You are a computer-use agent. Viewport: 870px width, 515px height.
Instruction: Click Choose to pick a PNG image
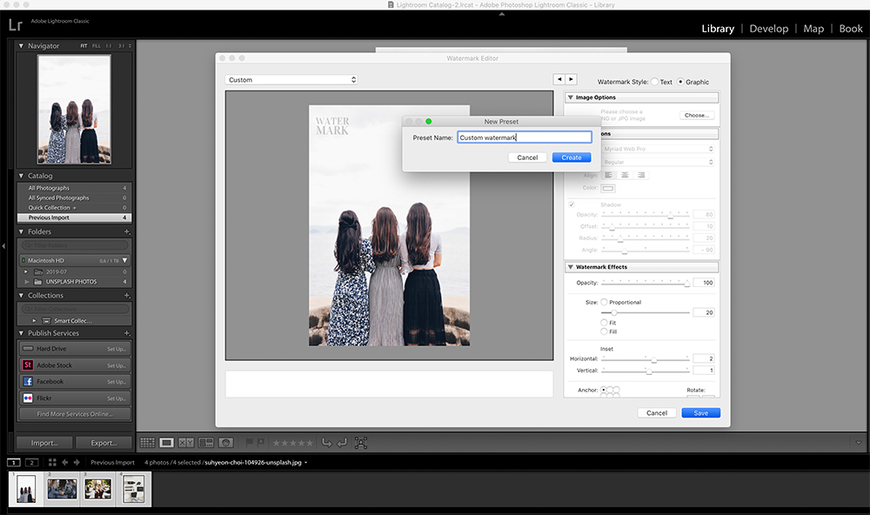[x=697, y=114]
